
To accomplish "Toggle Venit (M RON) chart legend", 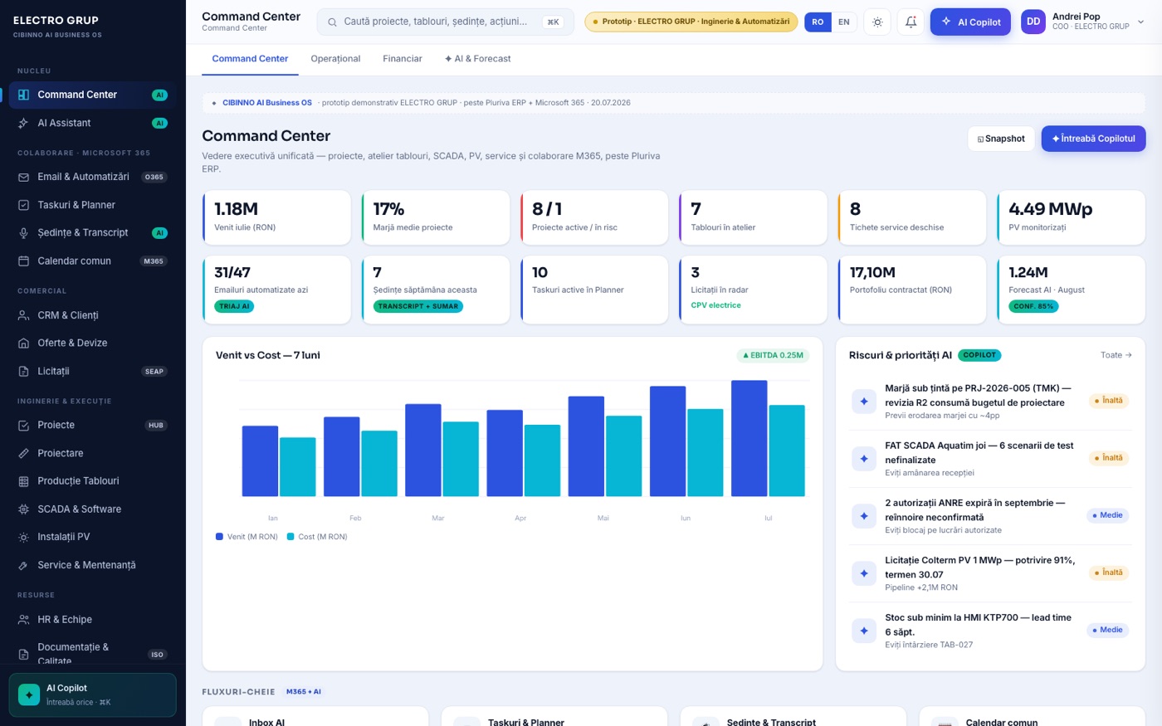I will coord(247,537).
